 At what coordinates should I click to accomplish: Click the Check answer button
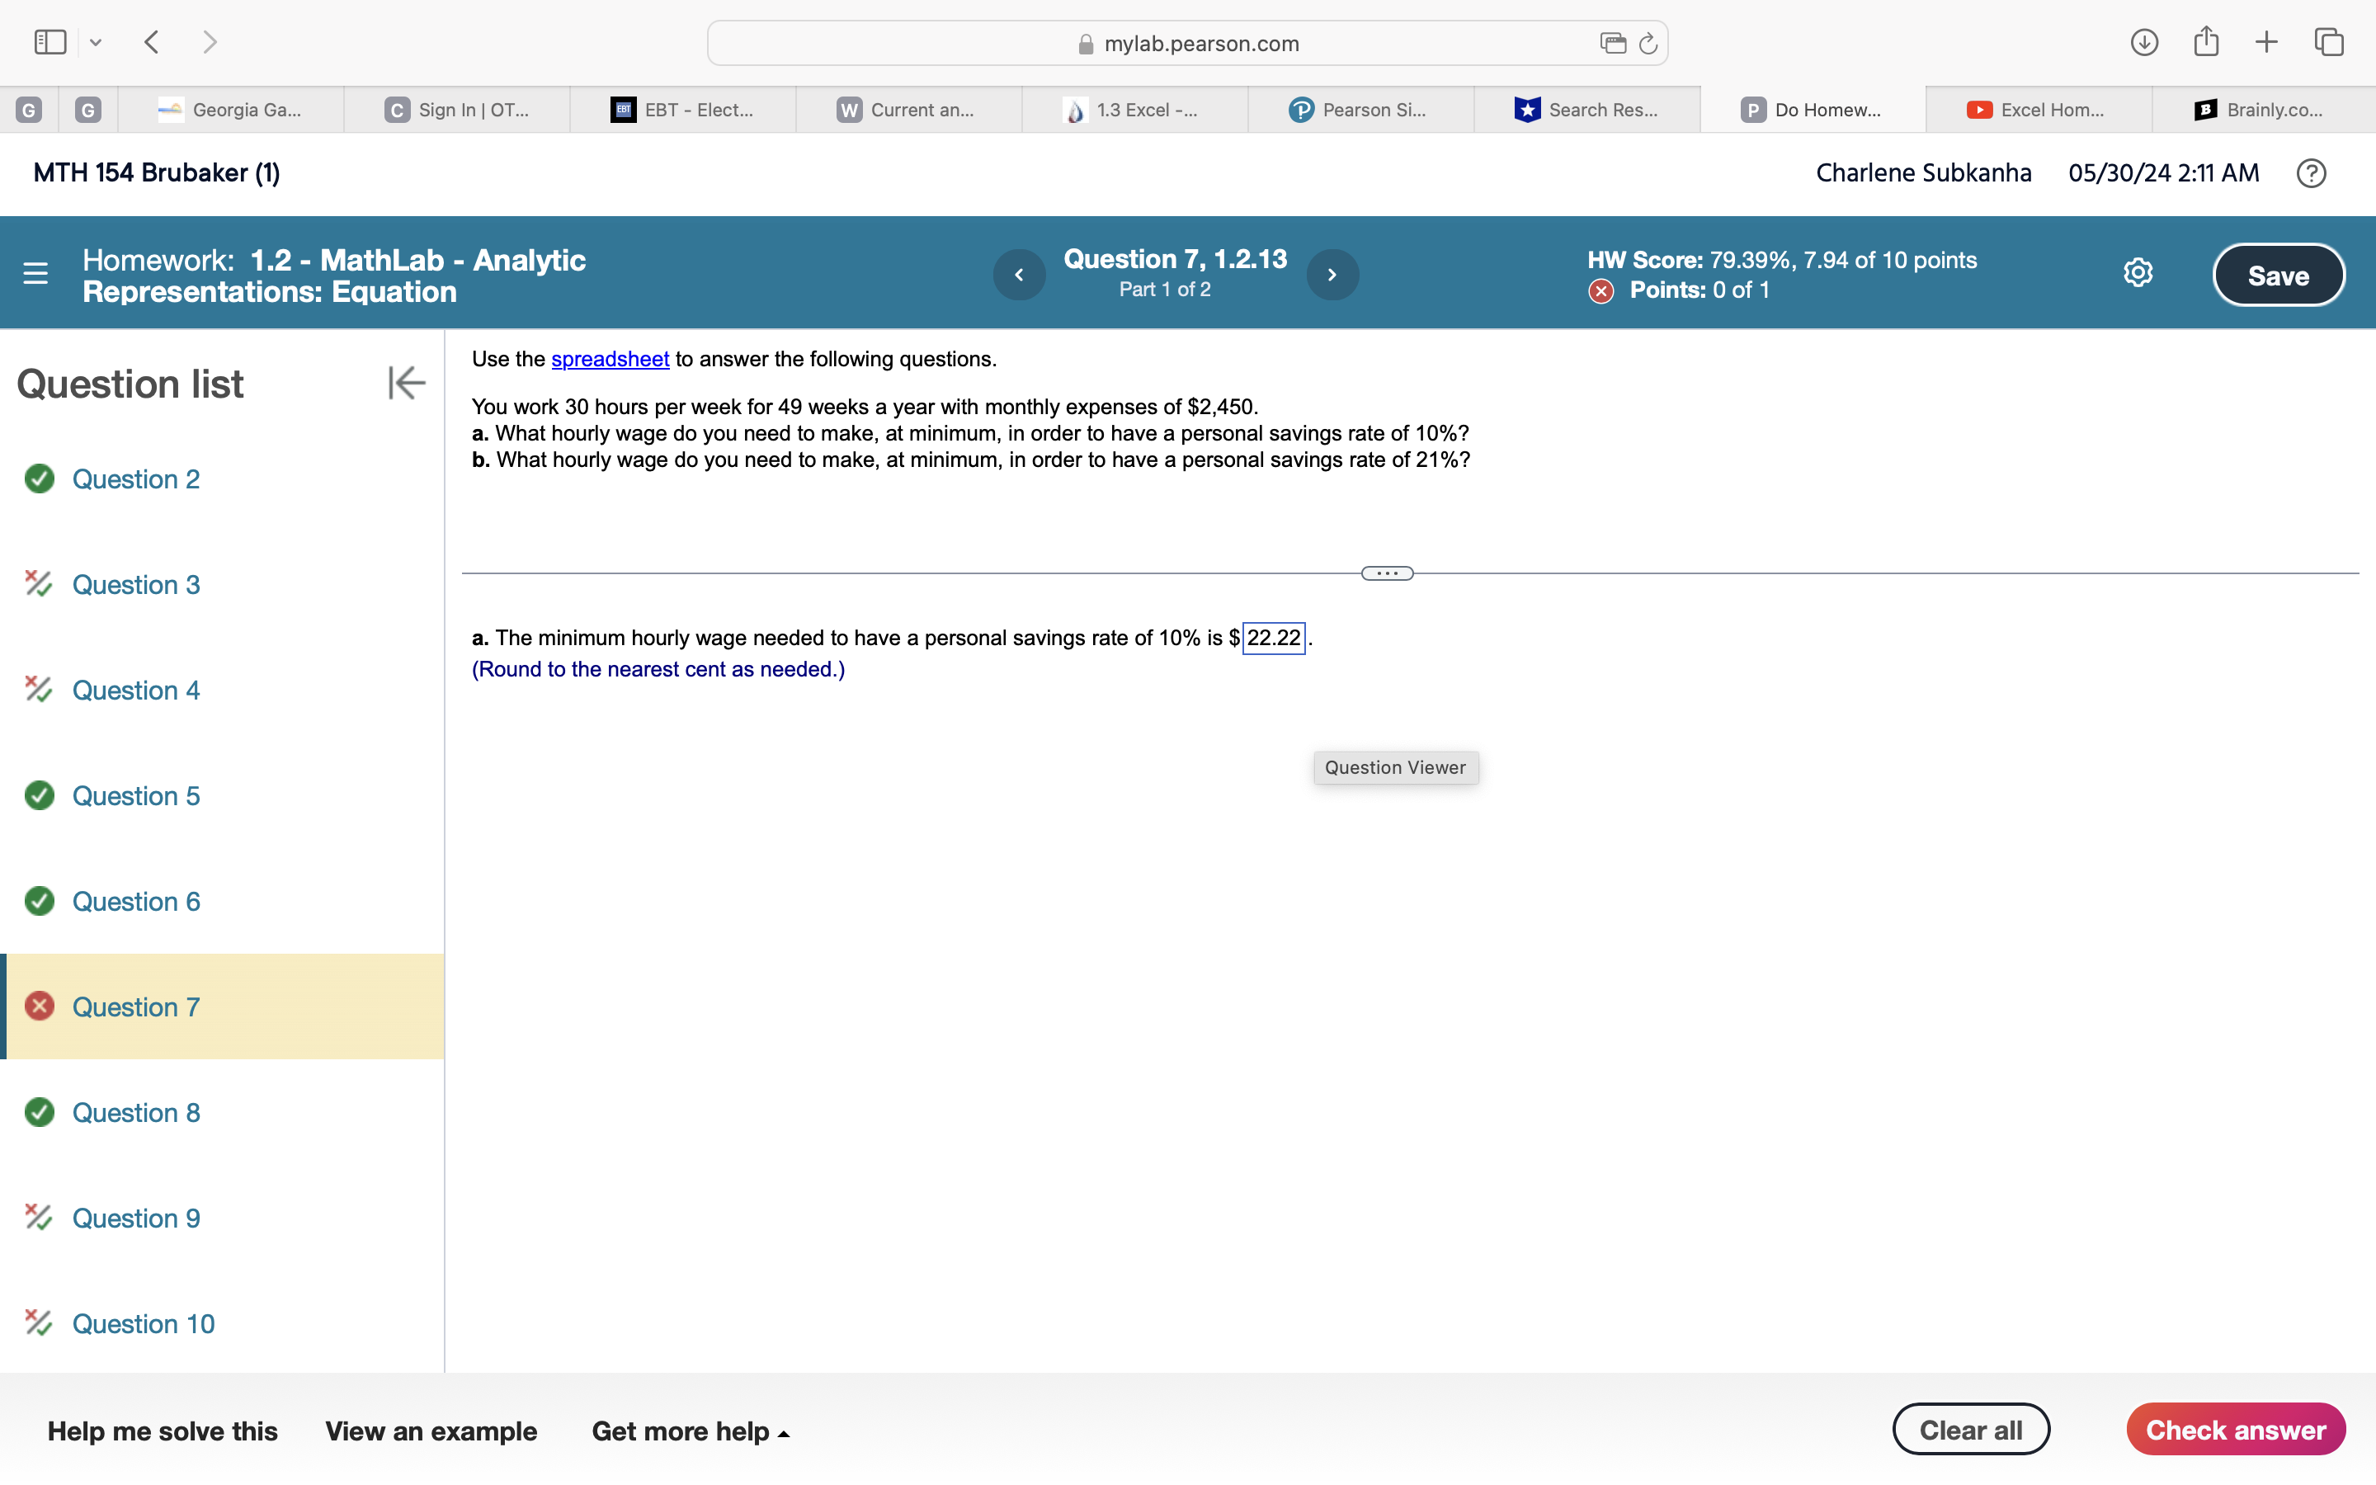pyautogui.click(x=2235, y=1430)
